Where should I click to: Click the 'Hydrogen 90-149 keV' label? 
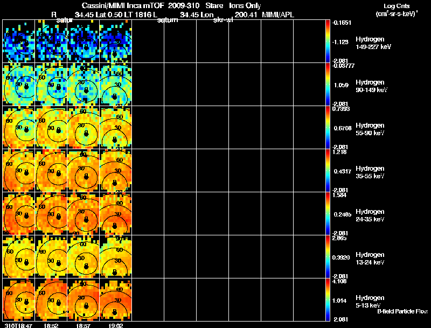(x=372, y=86)
